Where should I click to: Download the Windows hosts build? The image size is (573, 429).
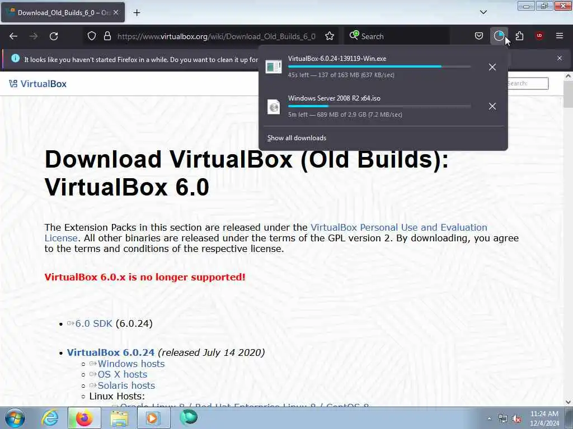click(131, 364)
